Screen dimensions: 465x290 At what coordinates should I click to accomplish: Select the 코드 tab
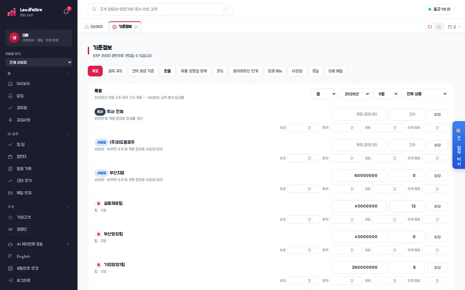(x=220, y=71)
